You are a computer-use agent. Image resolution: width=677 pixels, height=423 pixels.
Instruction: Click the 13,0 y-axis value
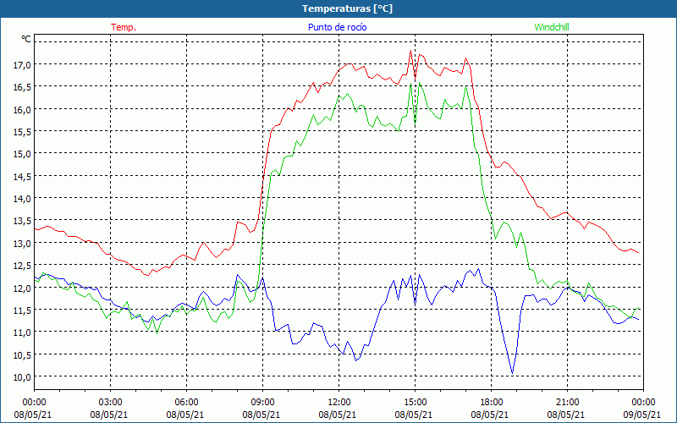(x=22, y=244)
